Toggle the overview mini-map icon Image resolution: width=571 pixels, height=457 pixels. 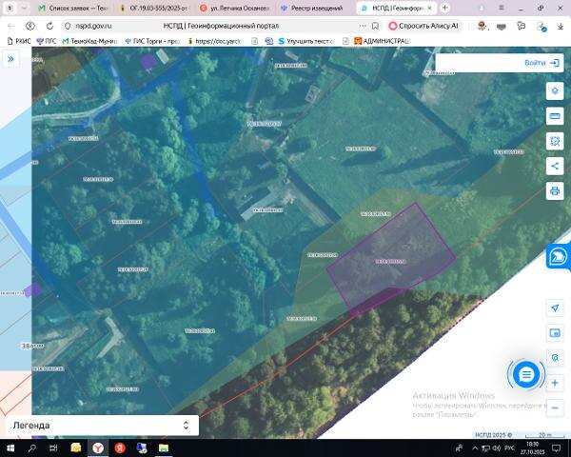click(555, 332)
